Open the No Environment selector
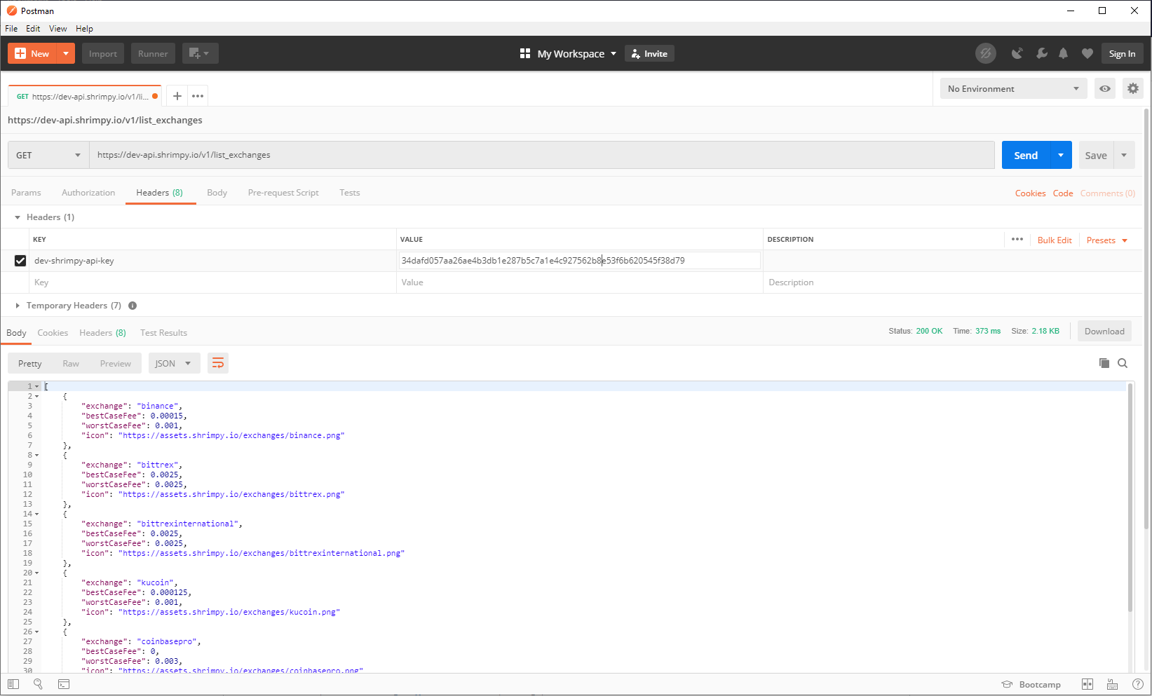The height and width of the screenshot is (696, 1152). [1013, 88]
